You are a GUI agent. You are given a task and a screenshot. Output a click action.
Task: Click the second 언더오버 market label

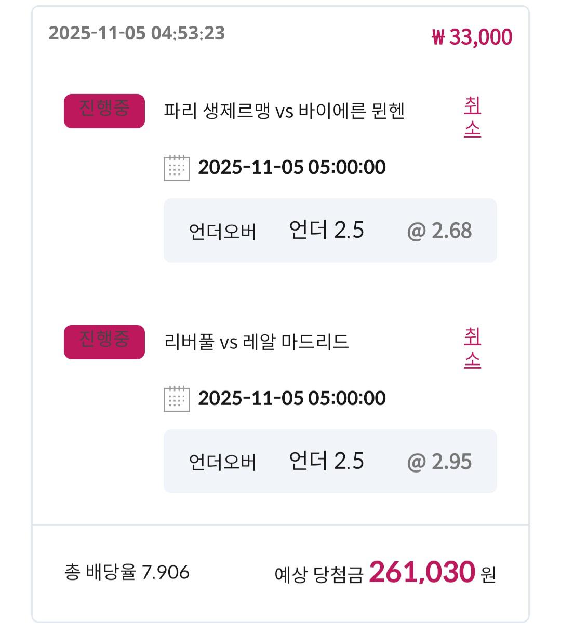tap(222, 462)
